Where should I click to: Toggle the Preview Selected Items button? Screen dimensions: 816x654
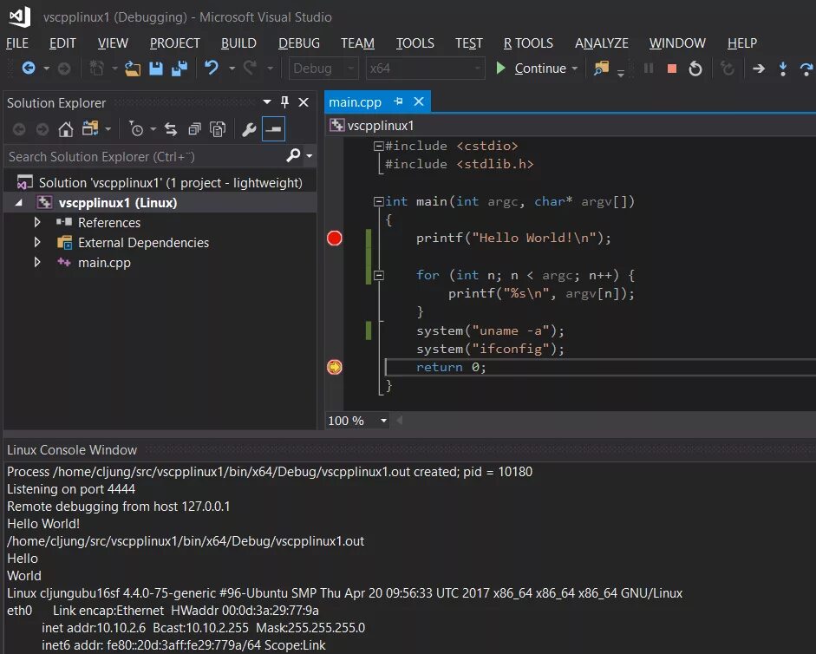(273, 128)
